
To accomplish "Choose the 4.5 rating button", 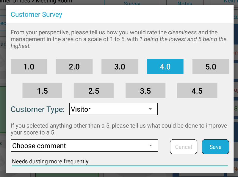I will coord(197,91).
